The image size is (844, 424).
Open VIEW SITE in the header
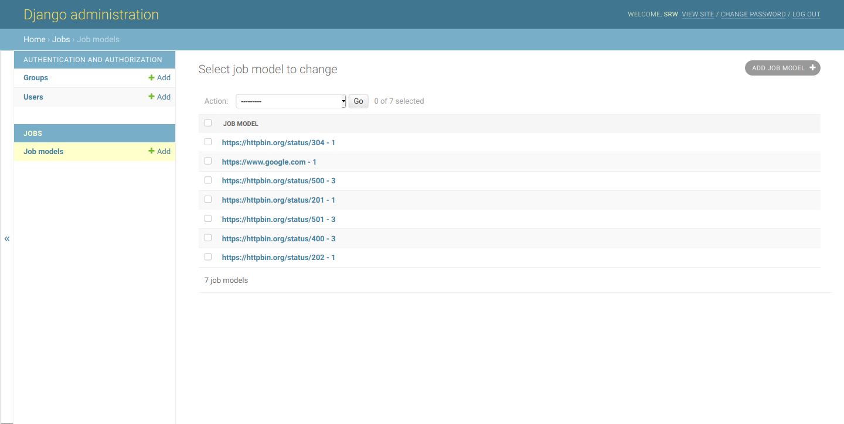point(697,14)
